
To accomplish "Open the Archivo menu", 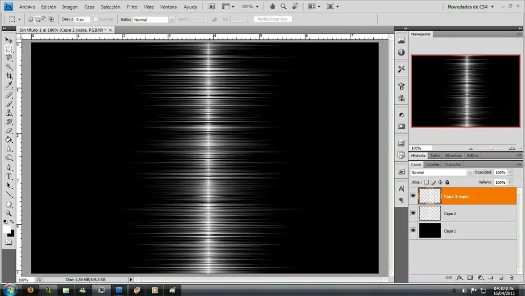I will 27,7.
